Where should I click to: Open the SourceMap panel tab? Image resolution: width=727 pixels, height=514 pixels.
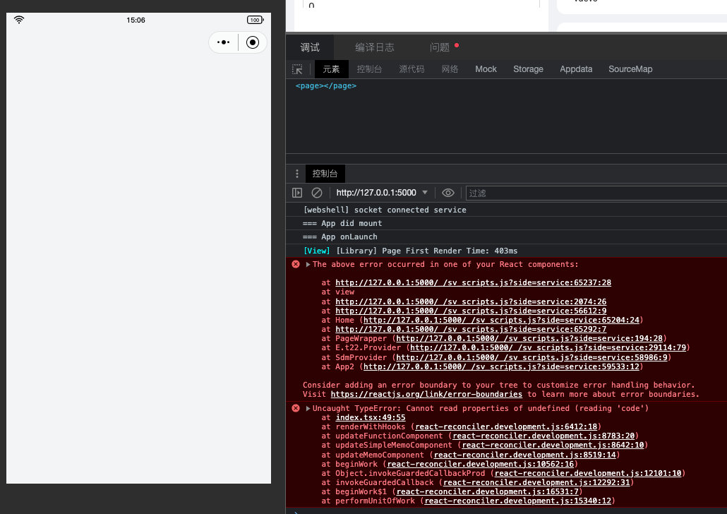coord(630,69)
